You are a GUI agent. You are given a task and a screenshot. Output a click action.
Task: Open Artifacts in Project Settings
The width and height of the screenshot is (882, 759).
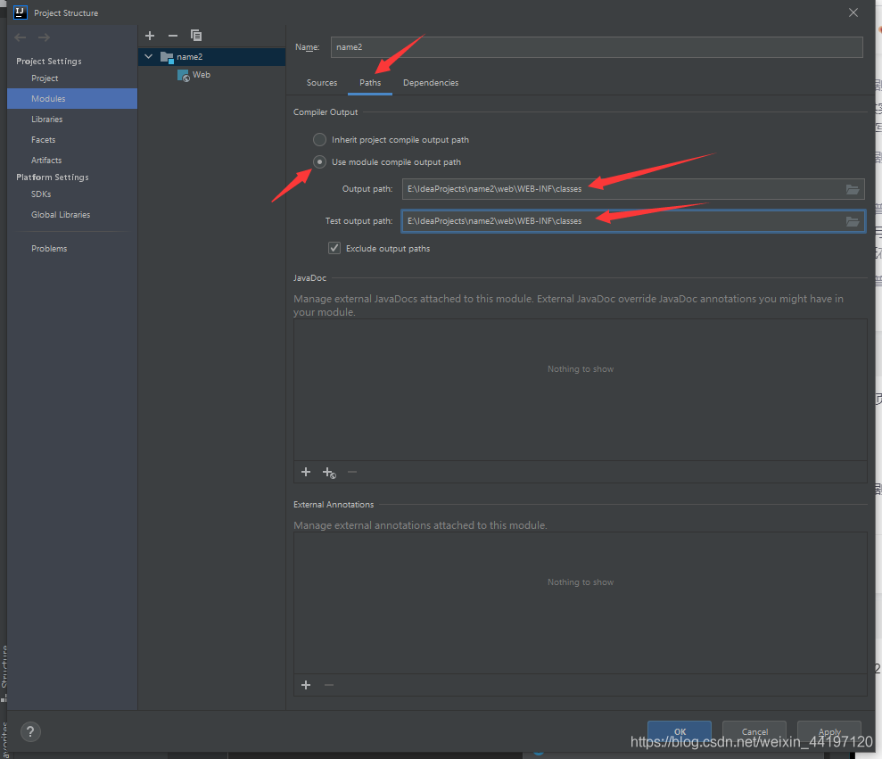tap(46, 161)
